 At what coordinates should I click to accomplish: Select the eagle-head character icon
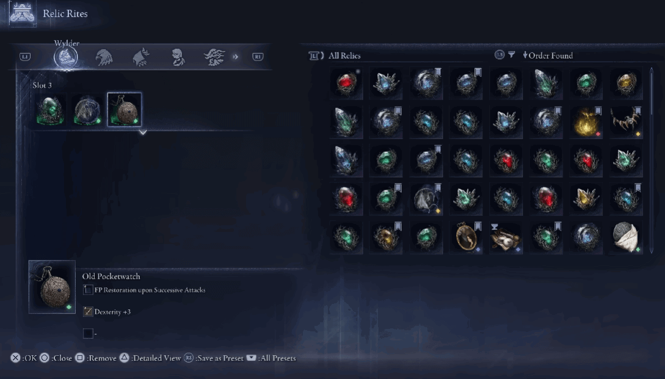click(x=103, y=57)
